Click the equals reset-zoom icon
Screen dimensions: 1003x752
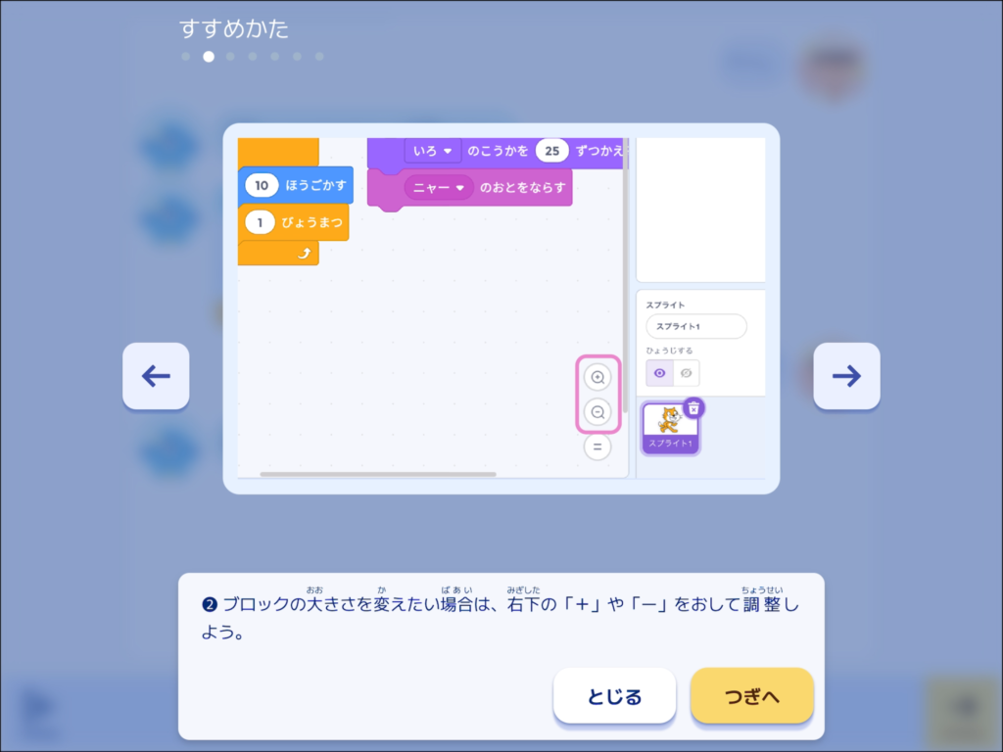click(597, 446)
